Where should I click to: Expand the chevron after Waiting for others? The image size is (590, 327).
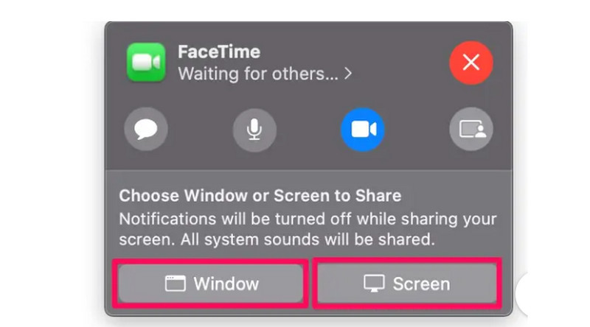coord(348,74)
